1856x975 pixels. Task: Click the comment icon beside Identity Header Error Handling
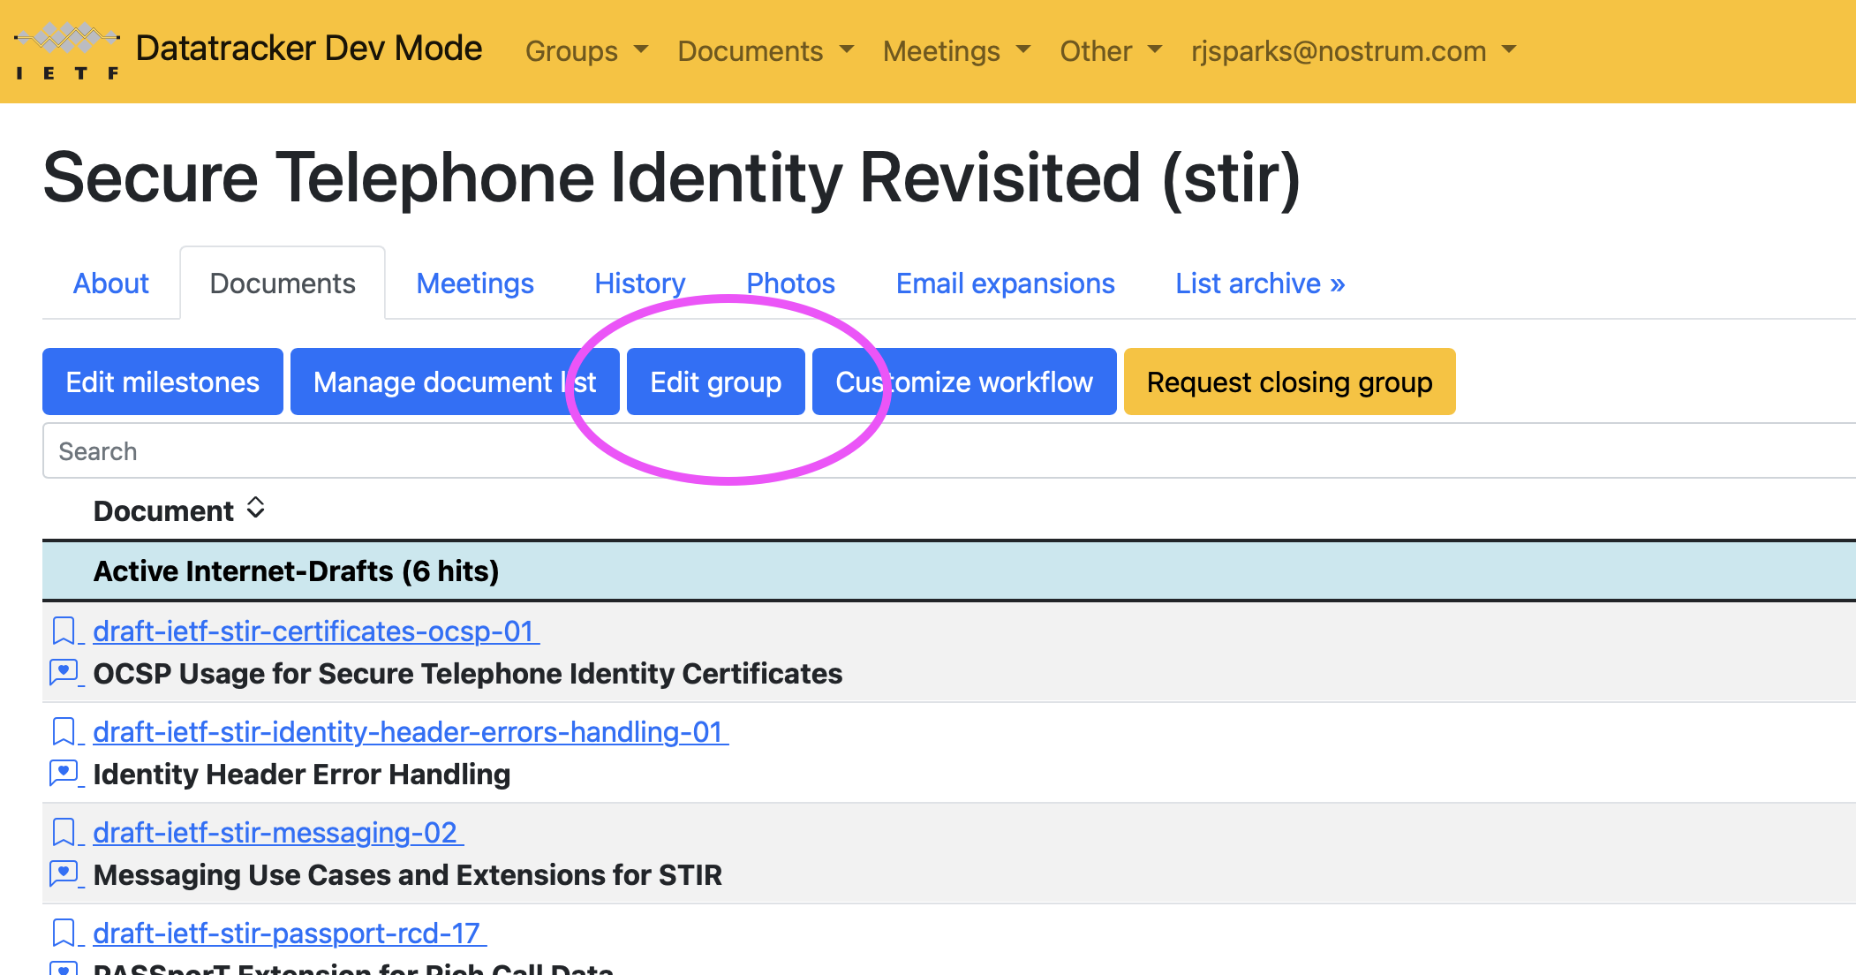(x=64, y=774)
